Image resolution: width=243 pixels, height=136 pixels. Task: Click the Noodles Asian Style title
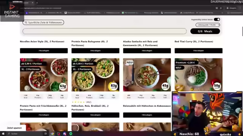42,42
